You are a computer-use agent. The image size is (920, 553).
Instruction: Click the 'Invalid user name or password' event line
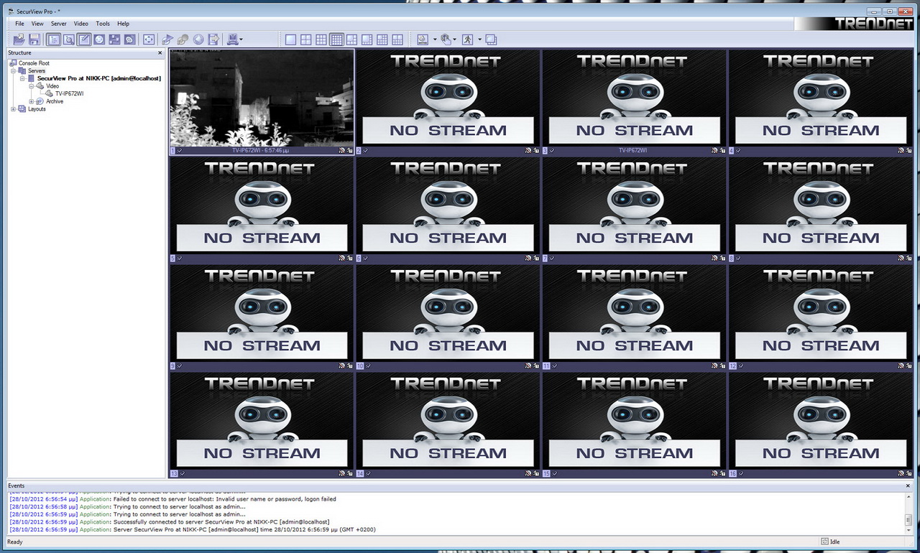[172, 499]
